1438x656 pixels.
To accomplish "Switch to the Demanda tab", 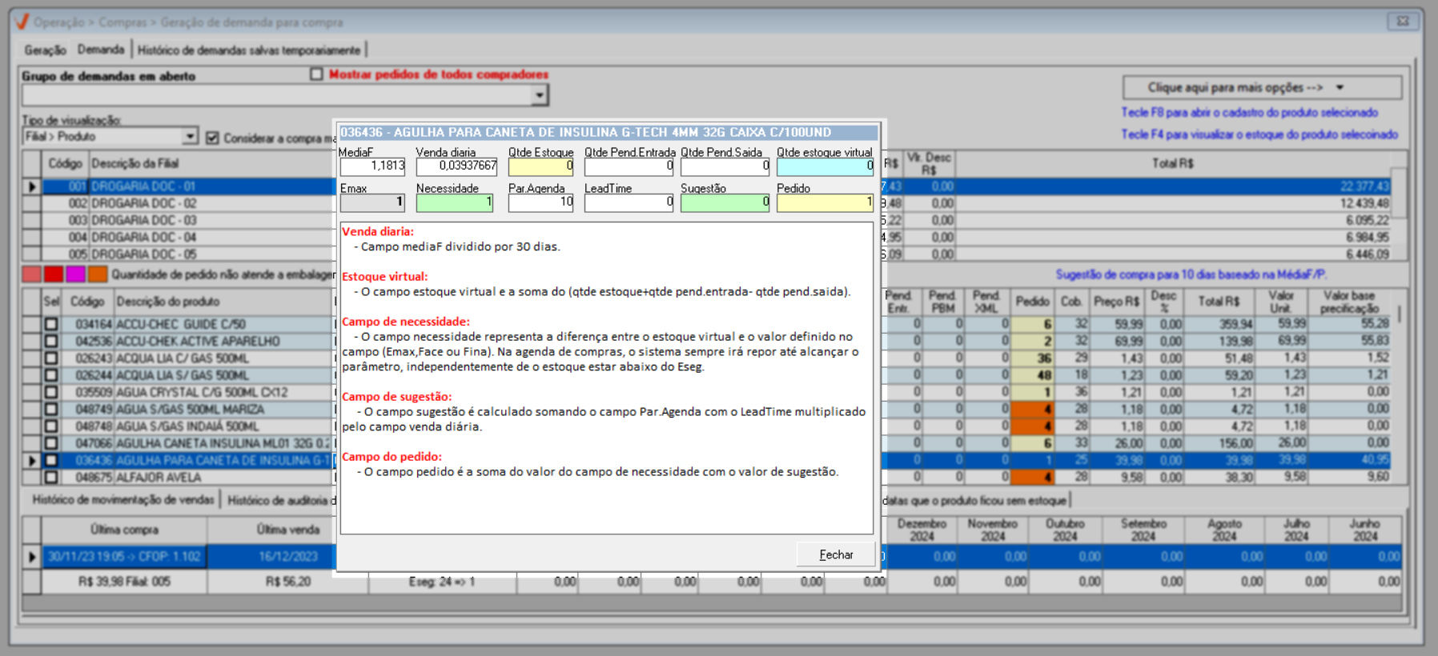I will (101, 50).
